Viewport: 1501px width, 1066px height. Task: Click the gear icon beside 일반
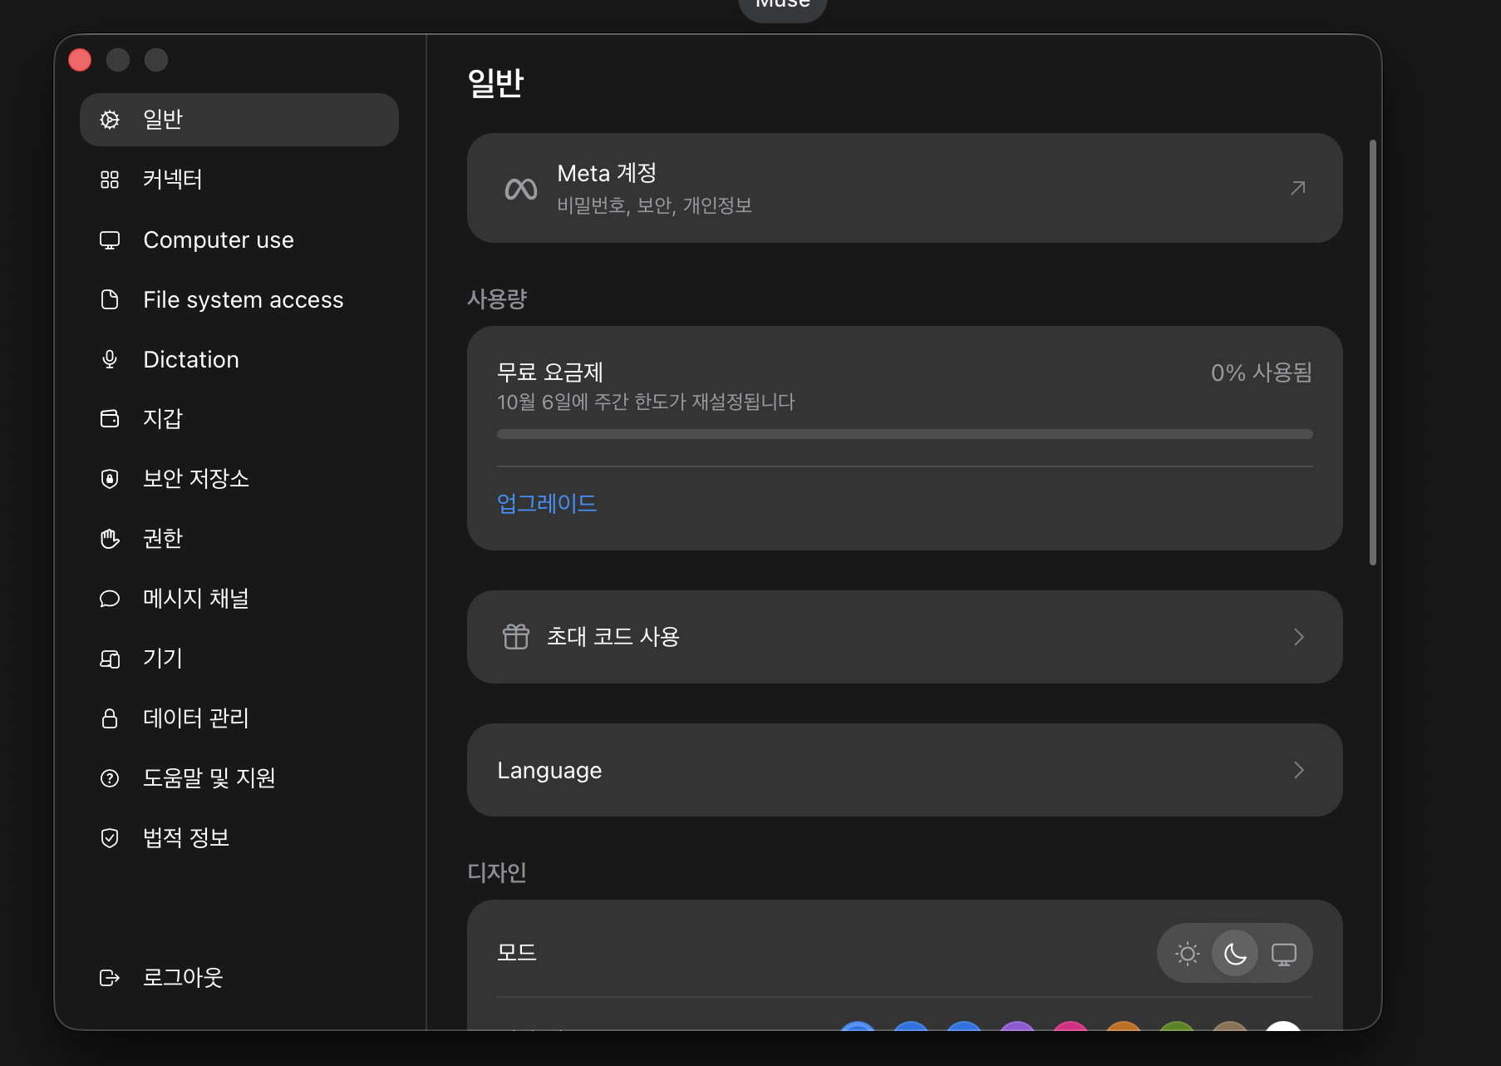110,120
